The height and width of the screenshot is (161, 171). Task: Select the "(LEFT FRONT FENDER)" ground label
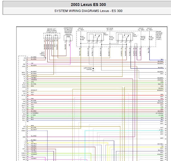88,69
